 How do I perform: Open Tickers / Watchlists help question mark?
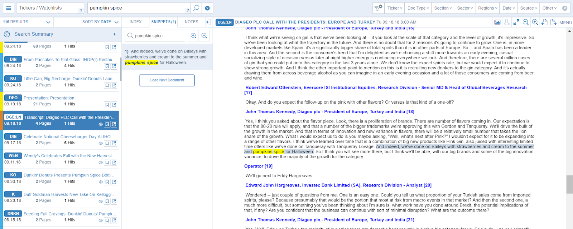tap(81, 10)
